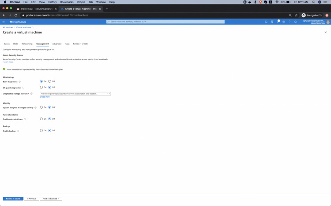Viewport: 331px width, 206px height.
Task: Show info tooltip for Enable backup
Action: click(x=18, y=131)
